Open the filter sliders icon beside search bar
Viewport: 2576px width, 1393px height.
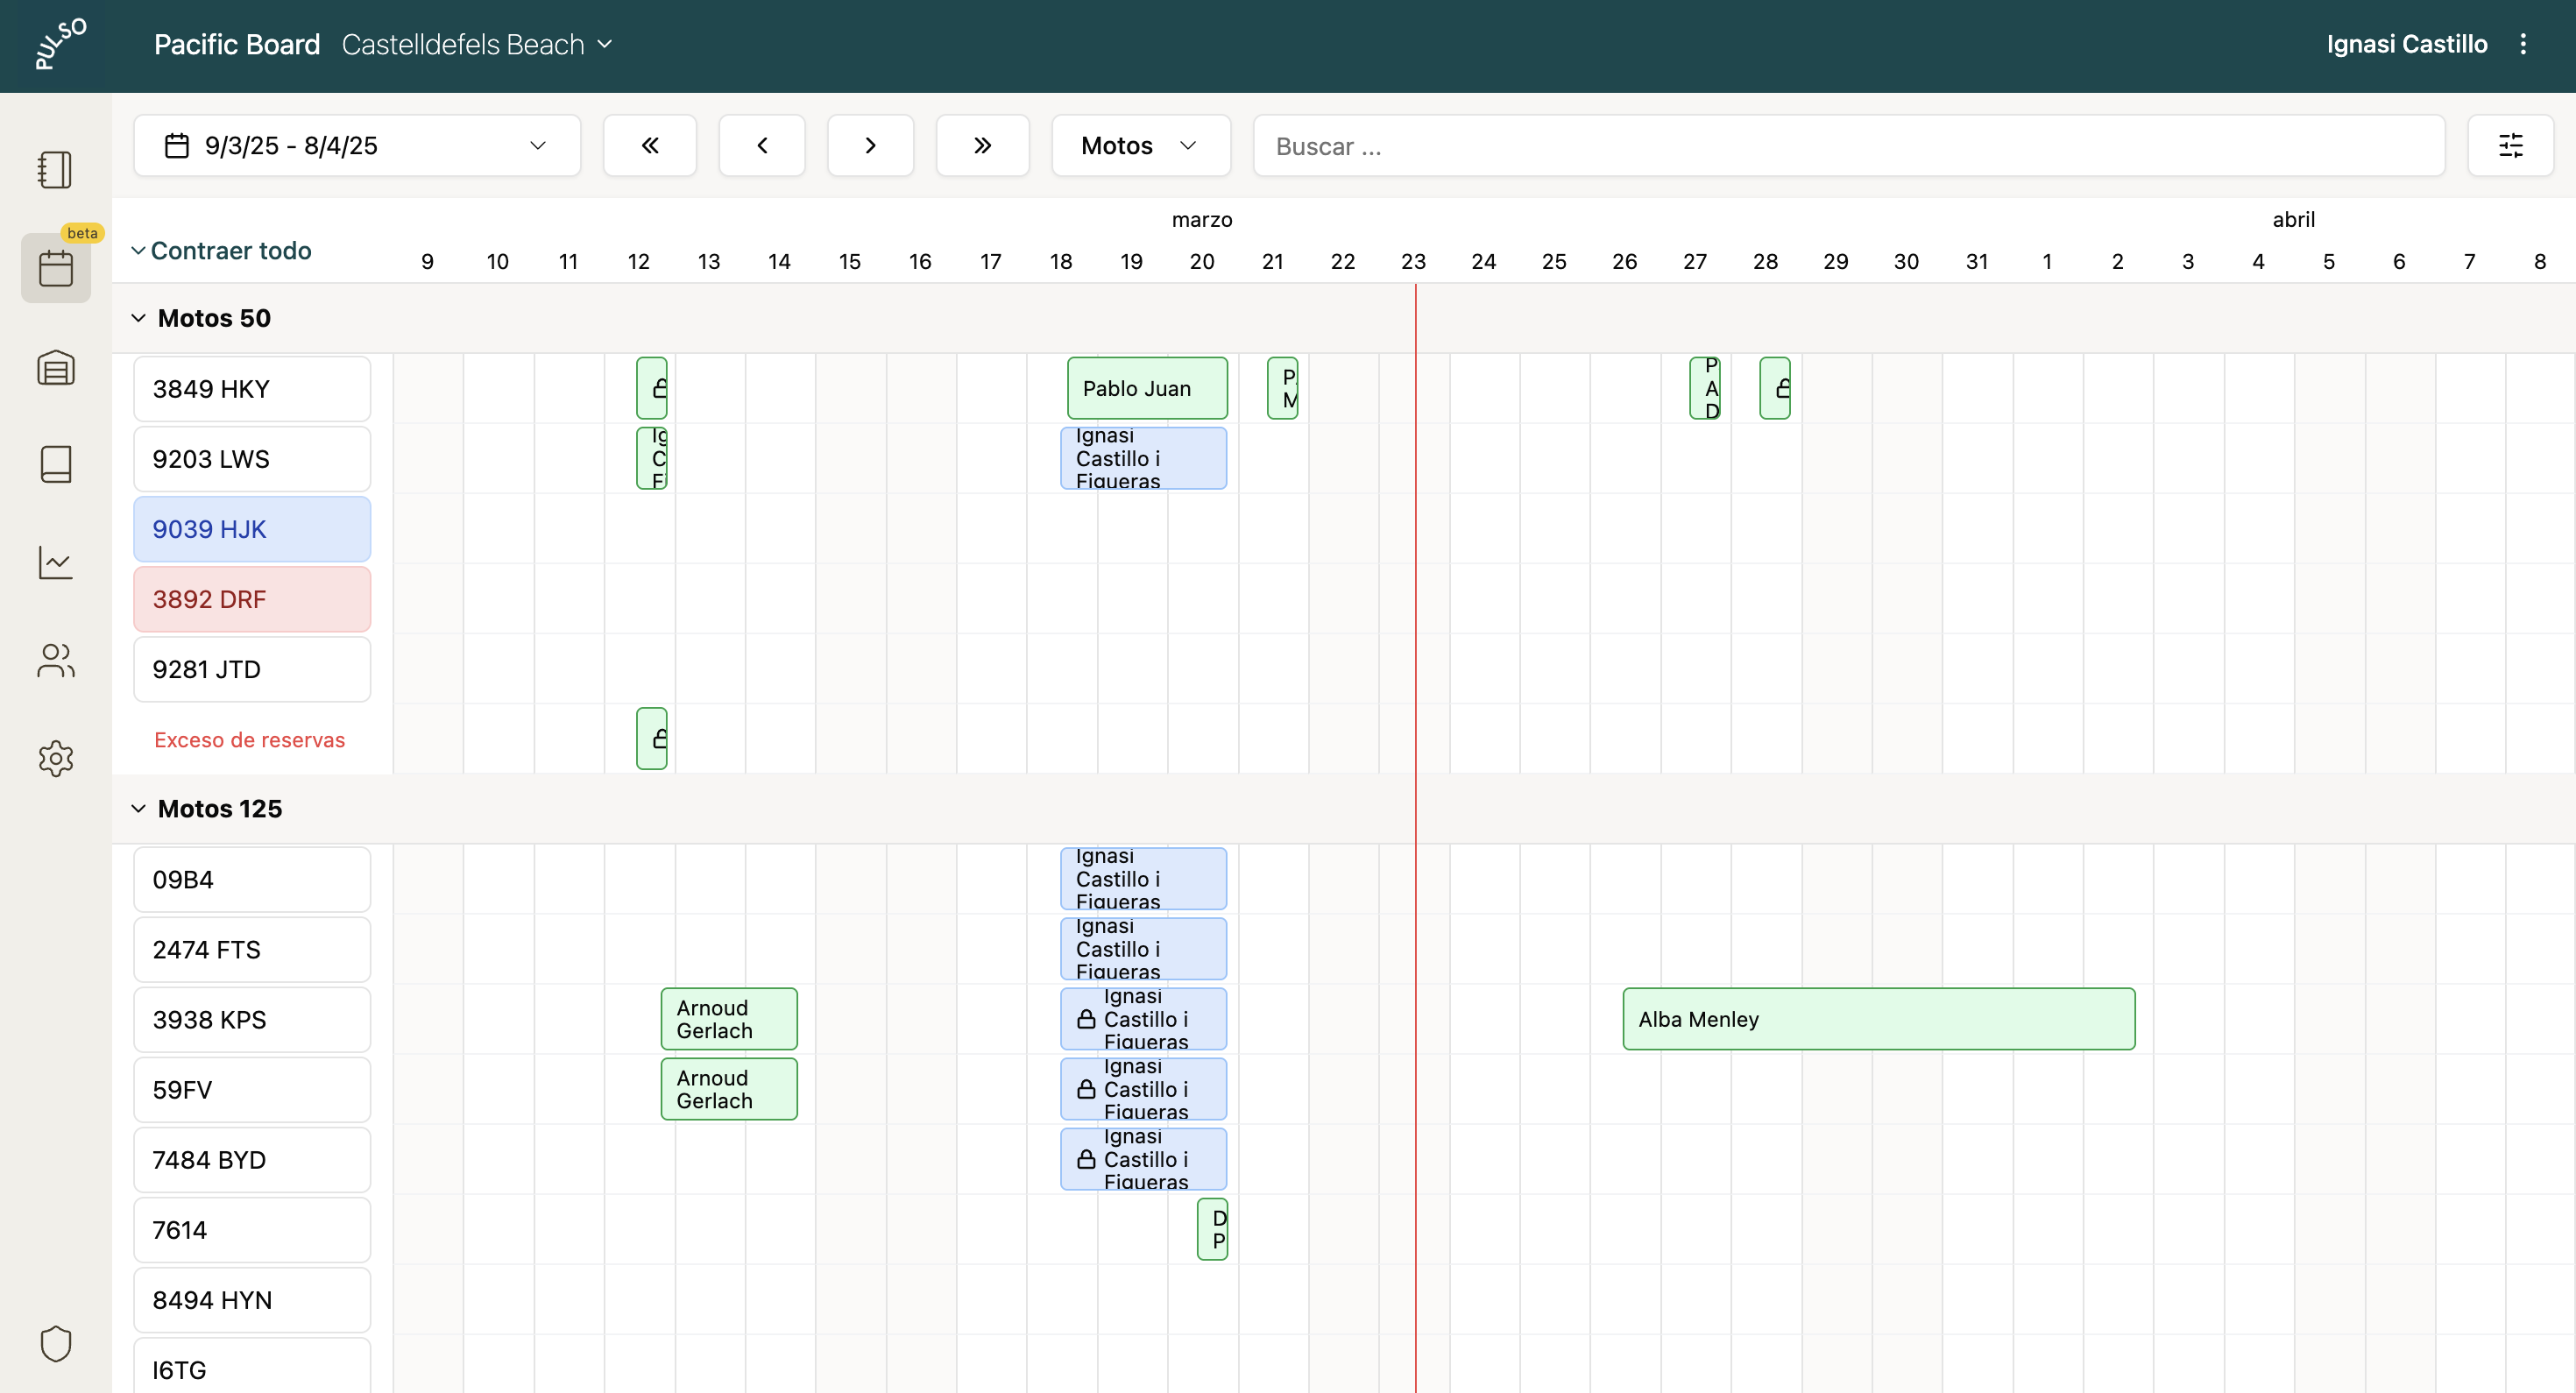(2510, 145)
